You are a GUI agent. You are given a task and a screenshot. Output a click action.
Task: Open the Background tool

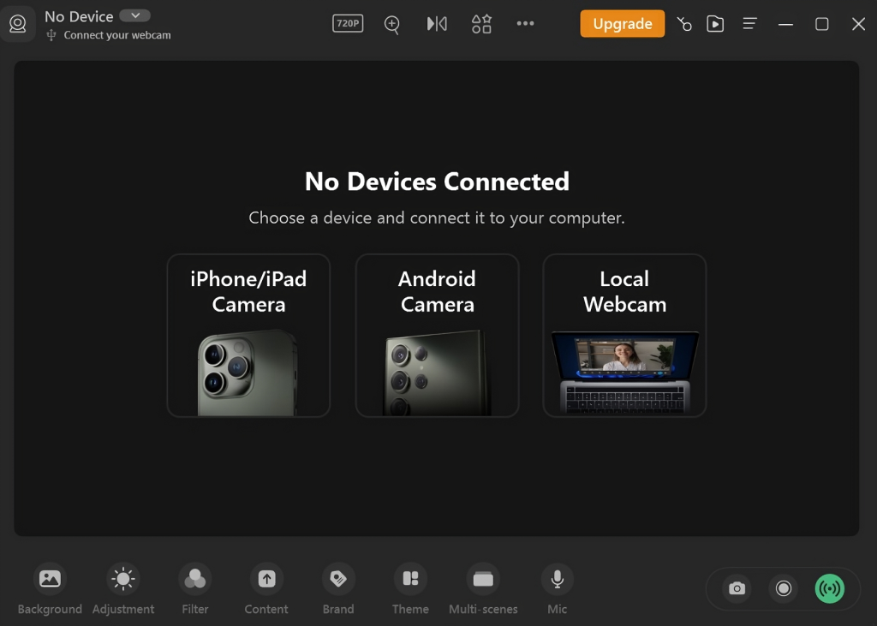click(x=50, y=588)
